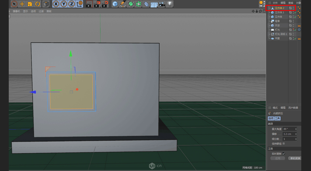This screenshot has height=171, width=311.
Task: Click the 最大角度 value spinner arrows
Action: pyautogui.click(x=296, y=129)
